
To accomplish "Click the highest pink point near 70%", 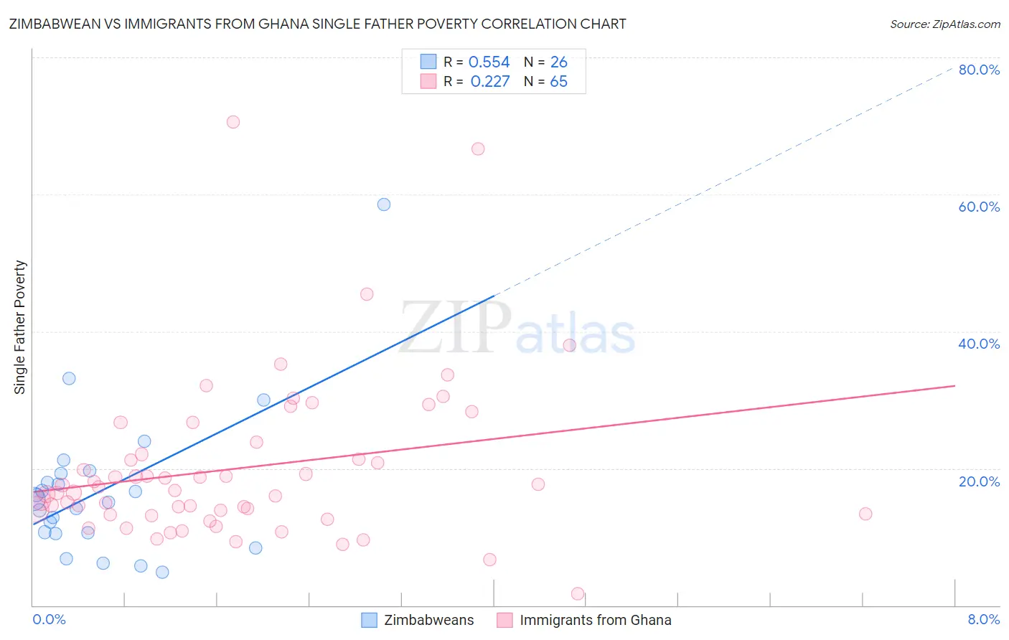I will pyautogui.click(x=233, y=122).
